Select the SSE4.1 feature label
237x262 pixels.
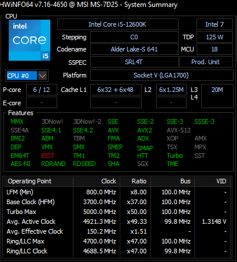[51, 130]
